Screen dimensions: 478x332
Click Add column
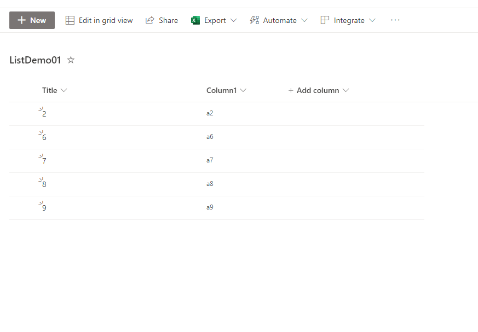(318, 90)
